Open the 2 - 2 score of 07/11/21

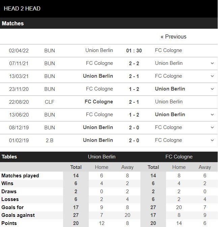click(x=134, y=64)
